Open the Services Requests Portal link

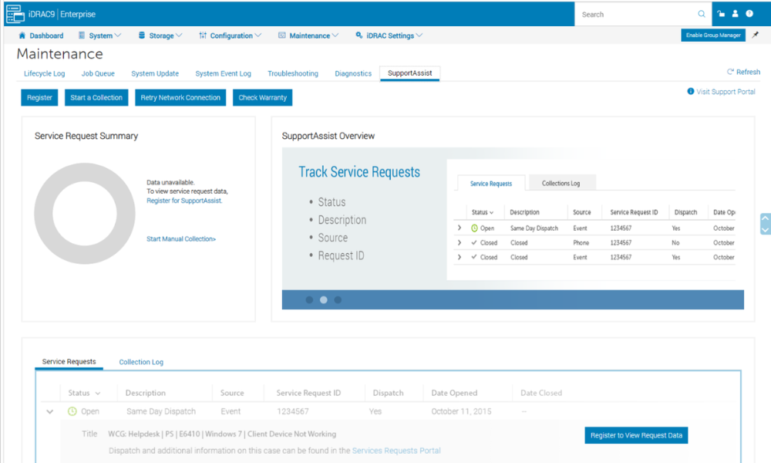tap(396, 450)
